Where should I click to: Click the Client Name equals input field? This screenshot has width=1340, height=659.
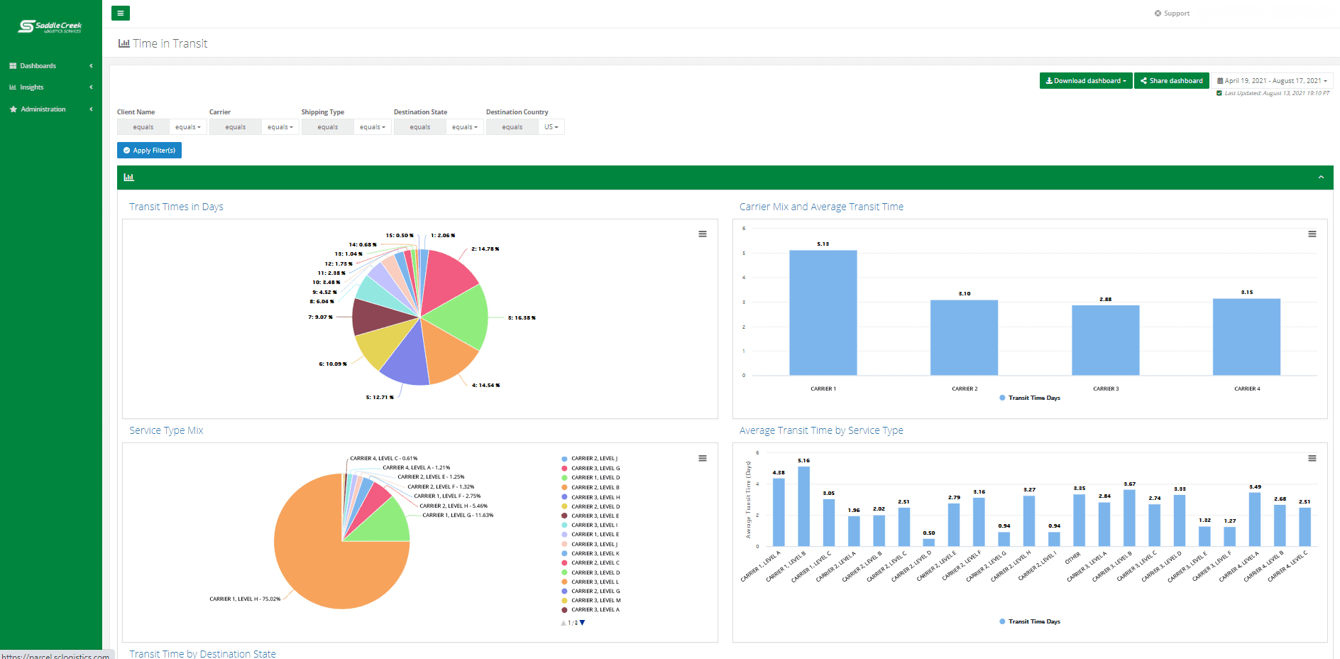coord(143,126)
